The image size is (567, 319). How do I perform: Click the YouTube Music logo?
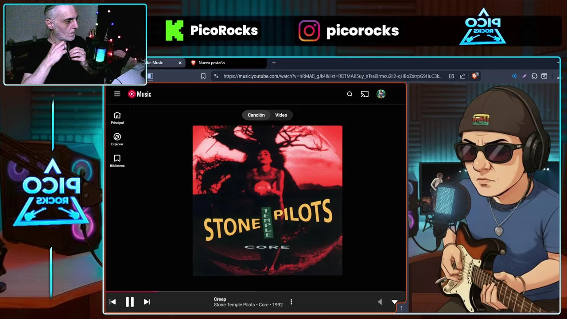[140, 94]
